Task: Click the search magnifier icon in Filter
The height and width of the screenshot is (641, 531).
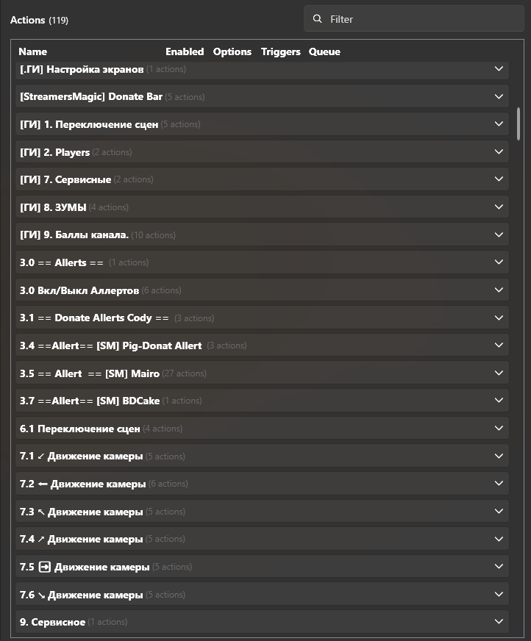Action: click(318, 19)
